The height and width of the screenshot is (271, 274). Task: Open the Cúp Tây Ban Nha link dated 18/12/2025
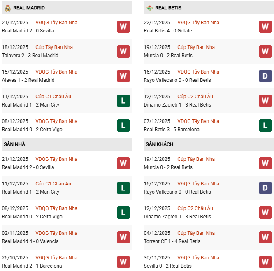pos(54,47)
